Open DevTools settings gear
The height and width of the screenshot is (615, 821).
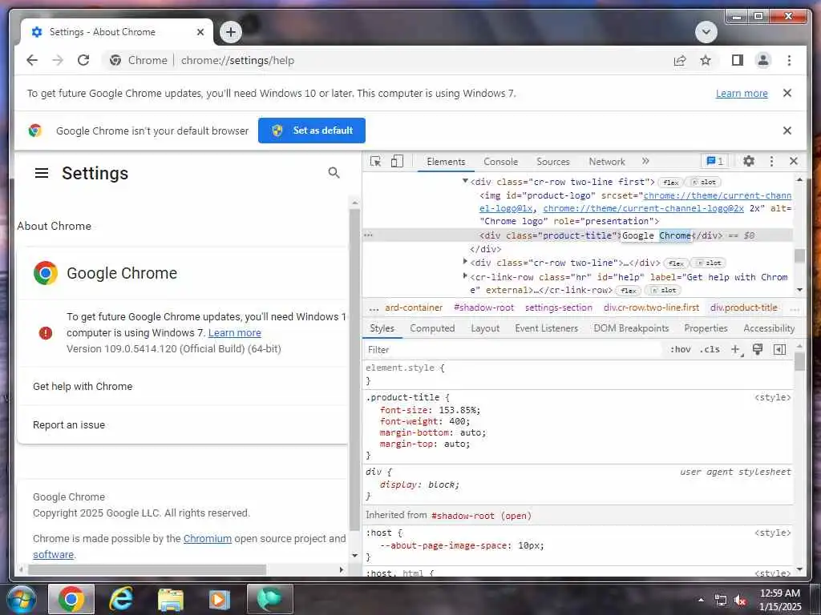tap(749, 161)
